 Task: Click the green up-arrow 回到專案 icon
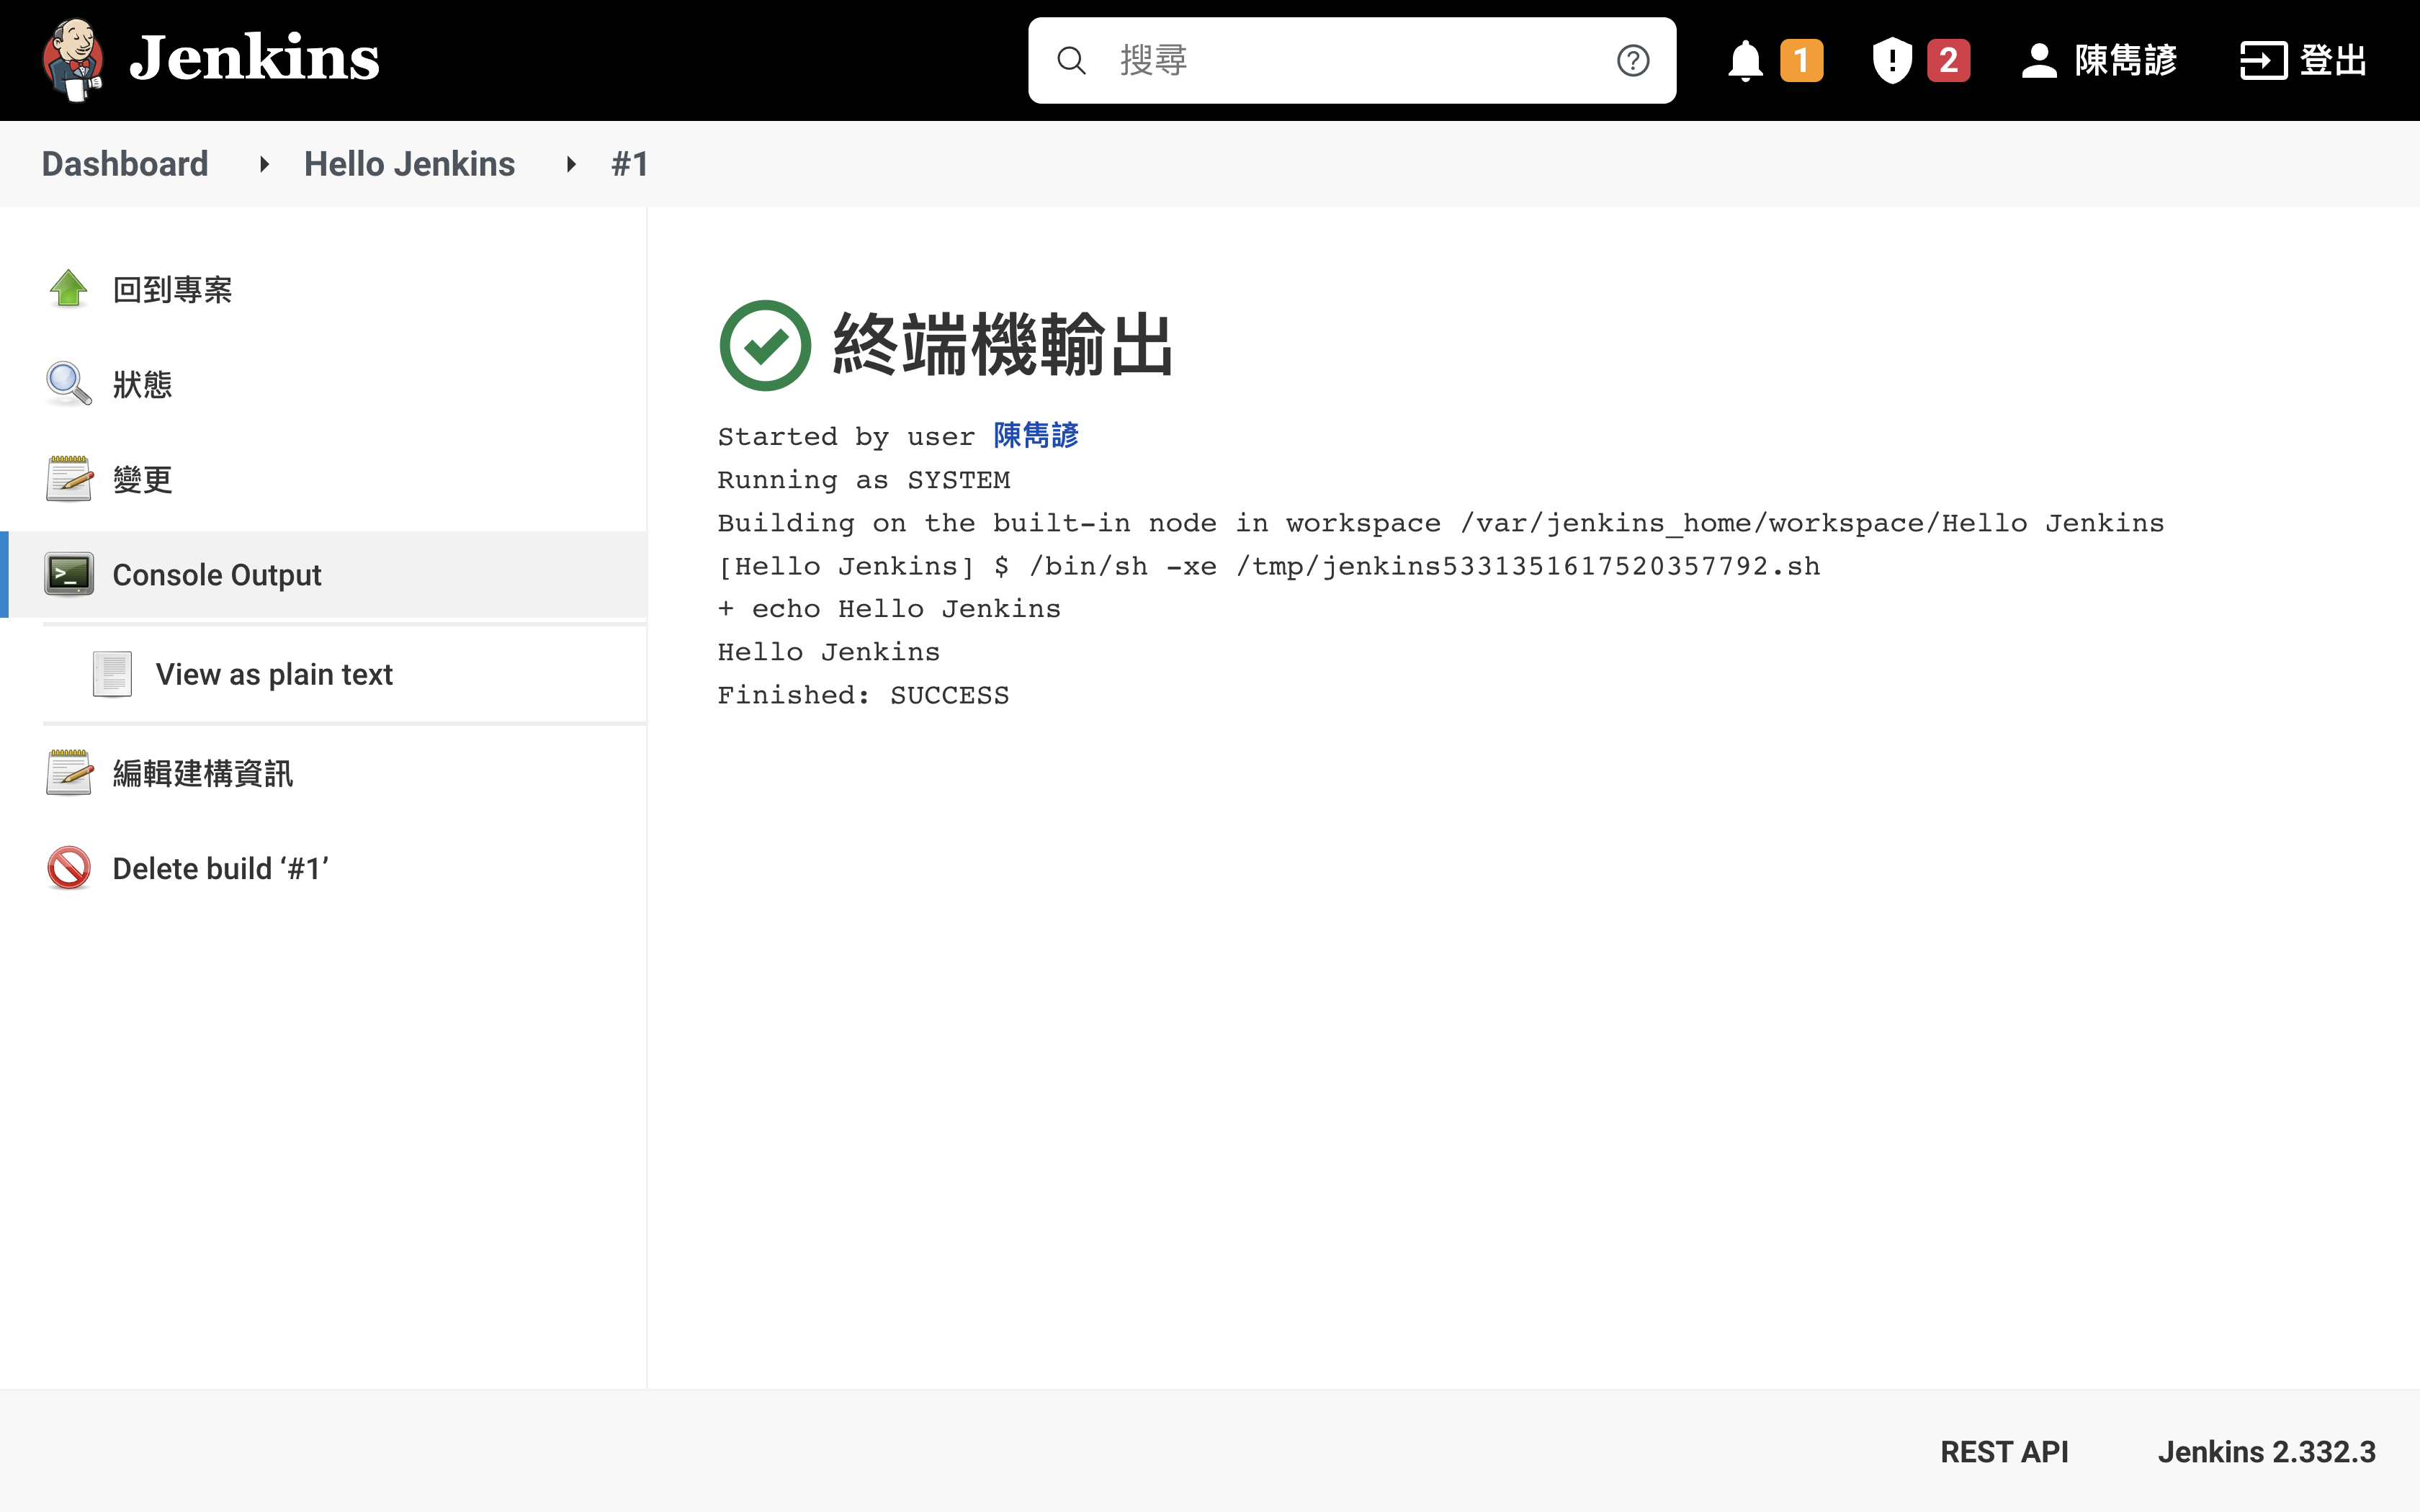click(x=69, y=289)
